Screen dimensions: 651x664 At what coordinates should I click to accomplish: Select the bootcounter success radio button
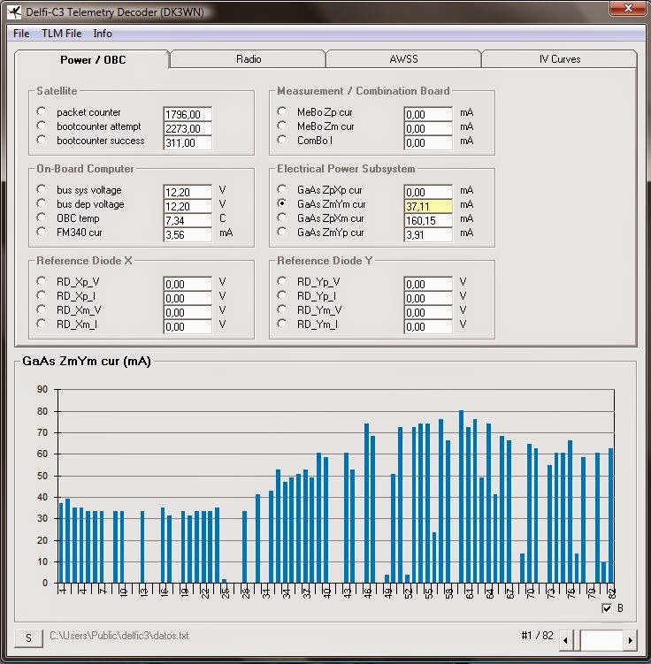[x=42, y=140]
